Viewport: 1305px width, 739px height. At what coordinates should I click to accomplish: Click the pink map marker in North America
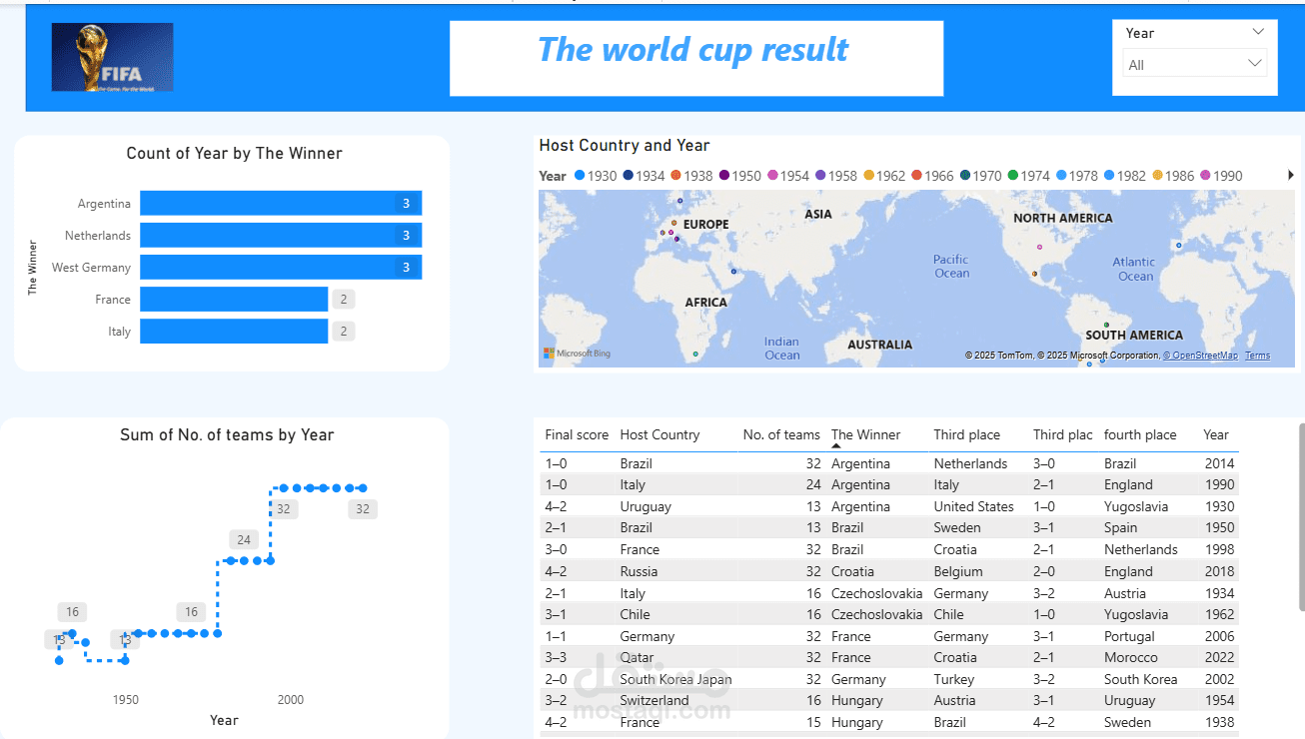click(1039, 247)
